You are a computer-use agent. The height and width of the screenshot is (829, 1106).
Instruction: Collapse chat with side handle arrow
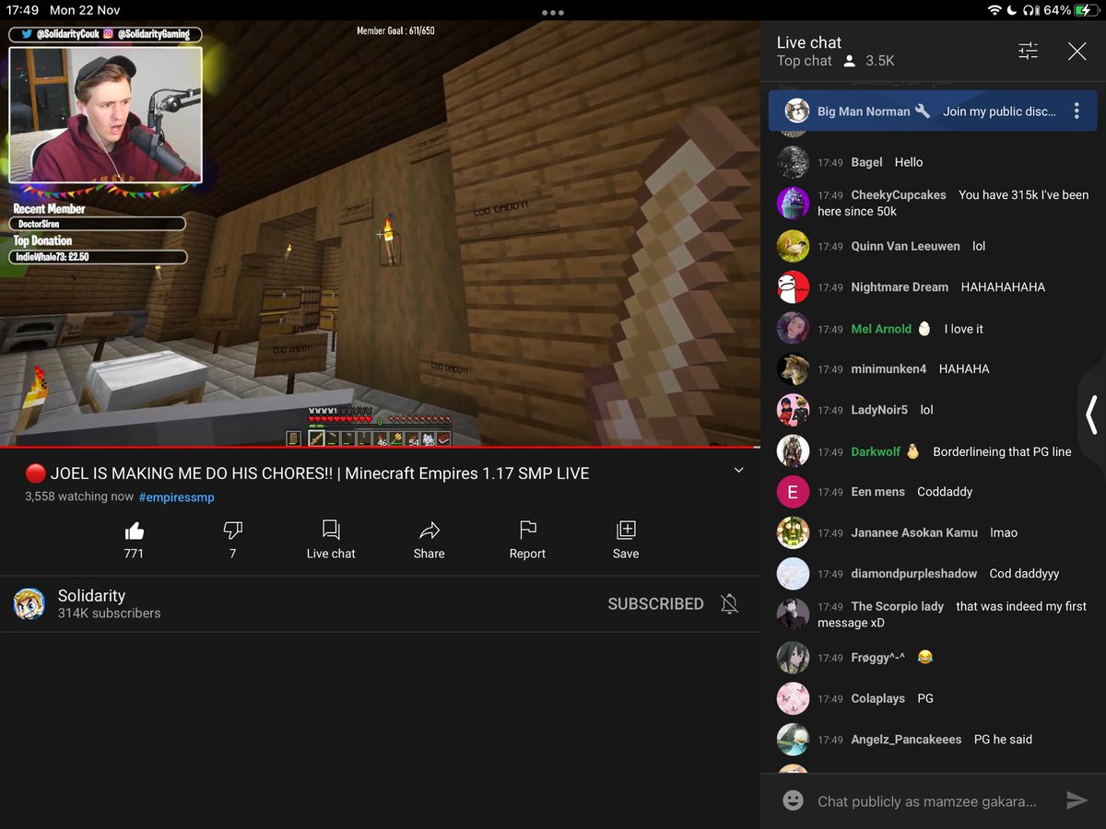tap(1092, 414)
